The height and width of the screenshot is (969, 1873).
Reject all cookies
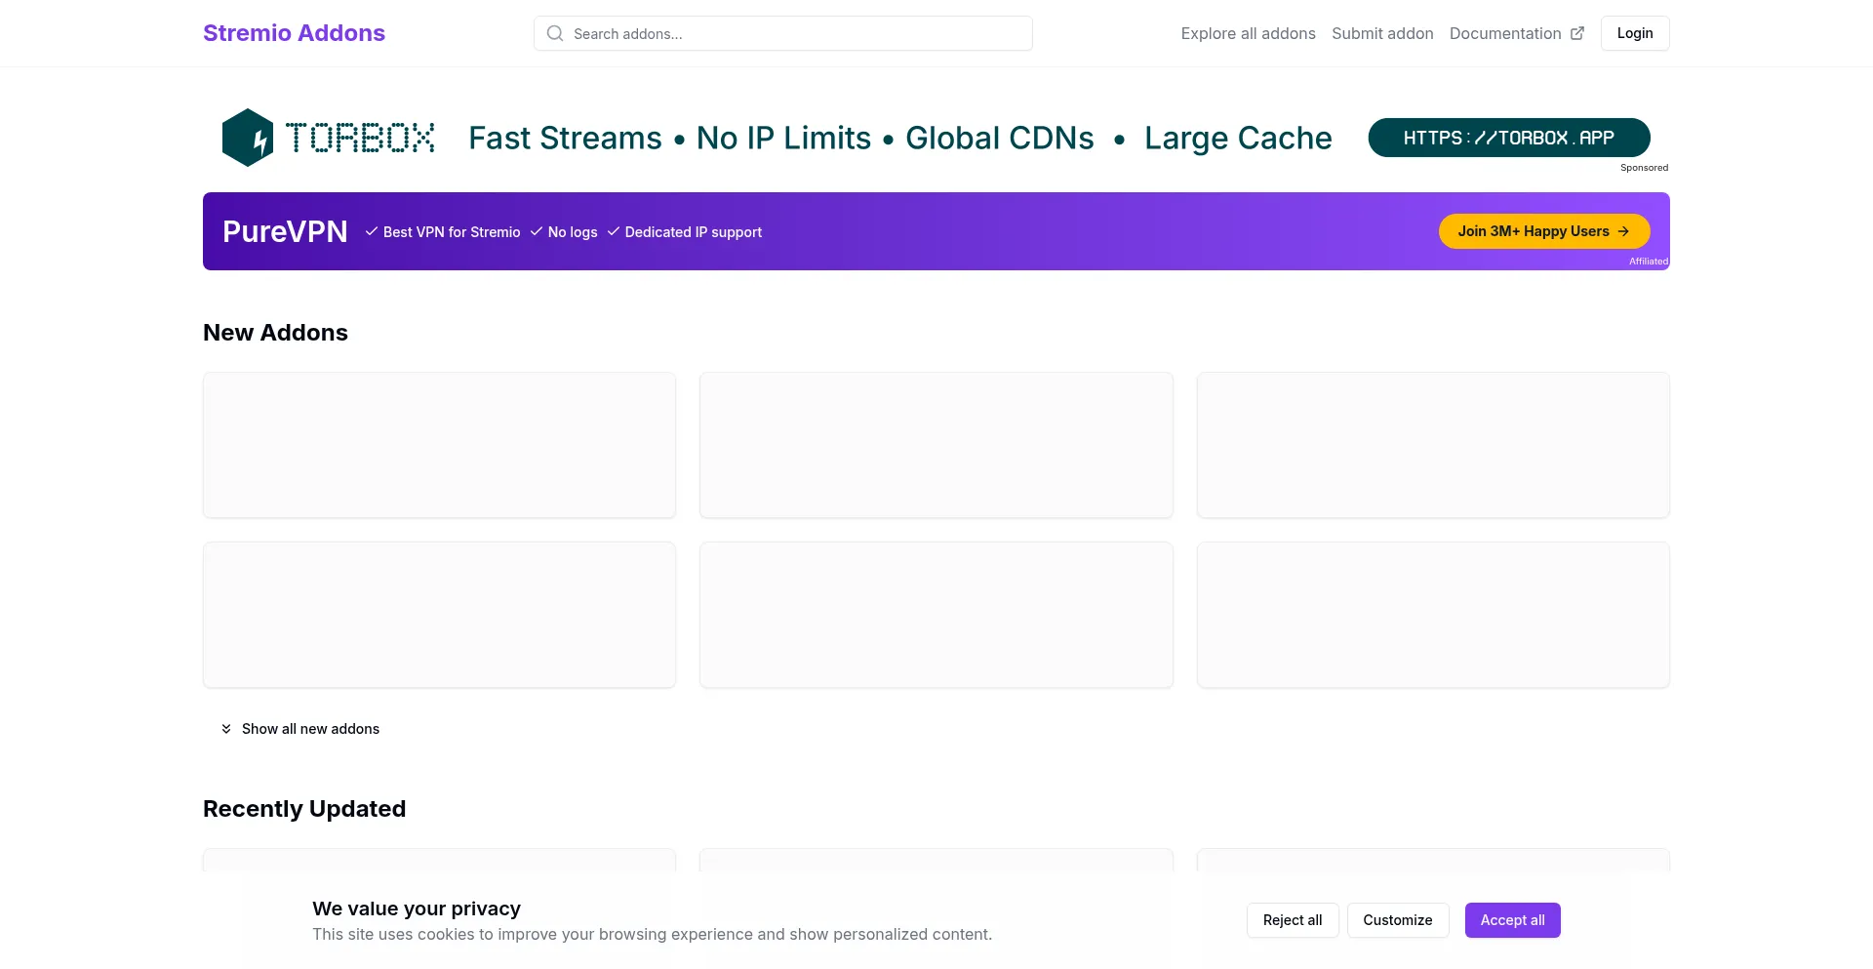pyautogui.click(x=1293, y=920)
